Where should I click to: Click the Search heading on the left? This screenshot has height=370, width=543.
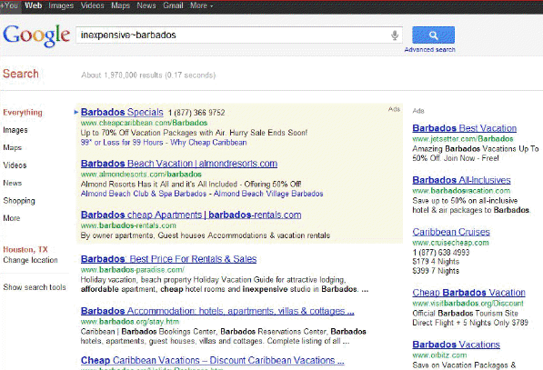pos(21,74)
